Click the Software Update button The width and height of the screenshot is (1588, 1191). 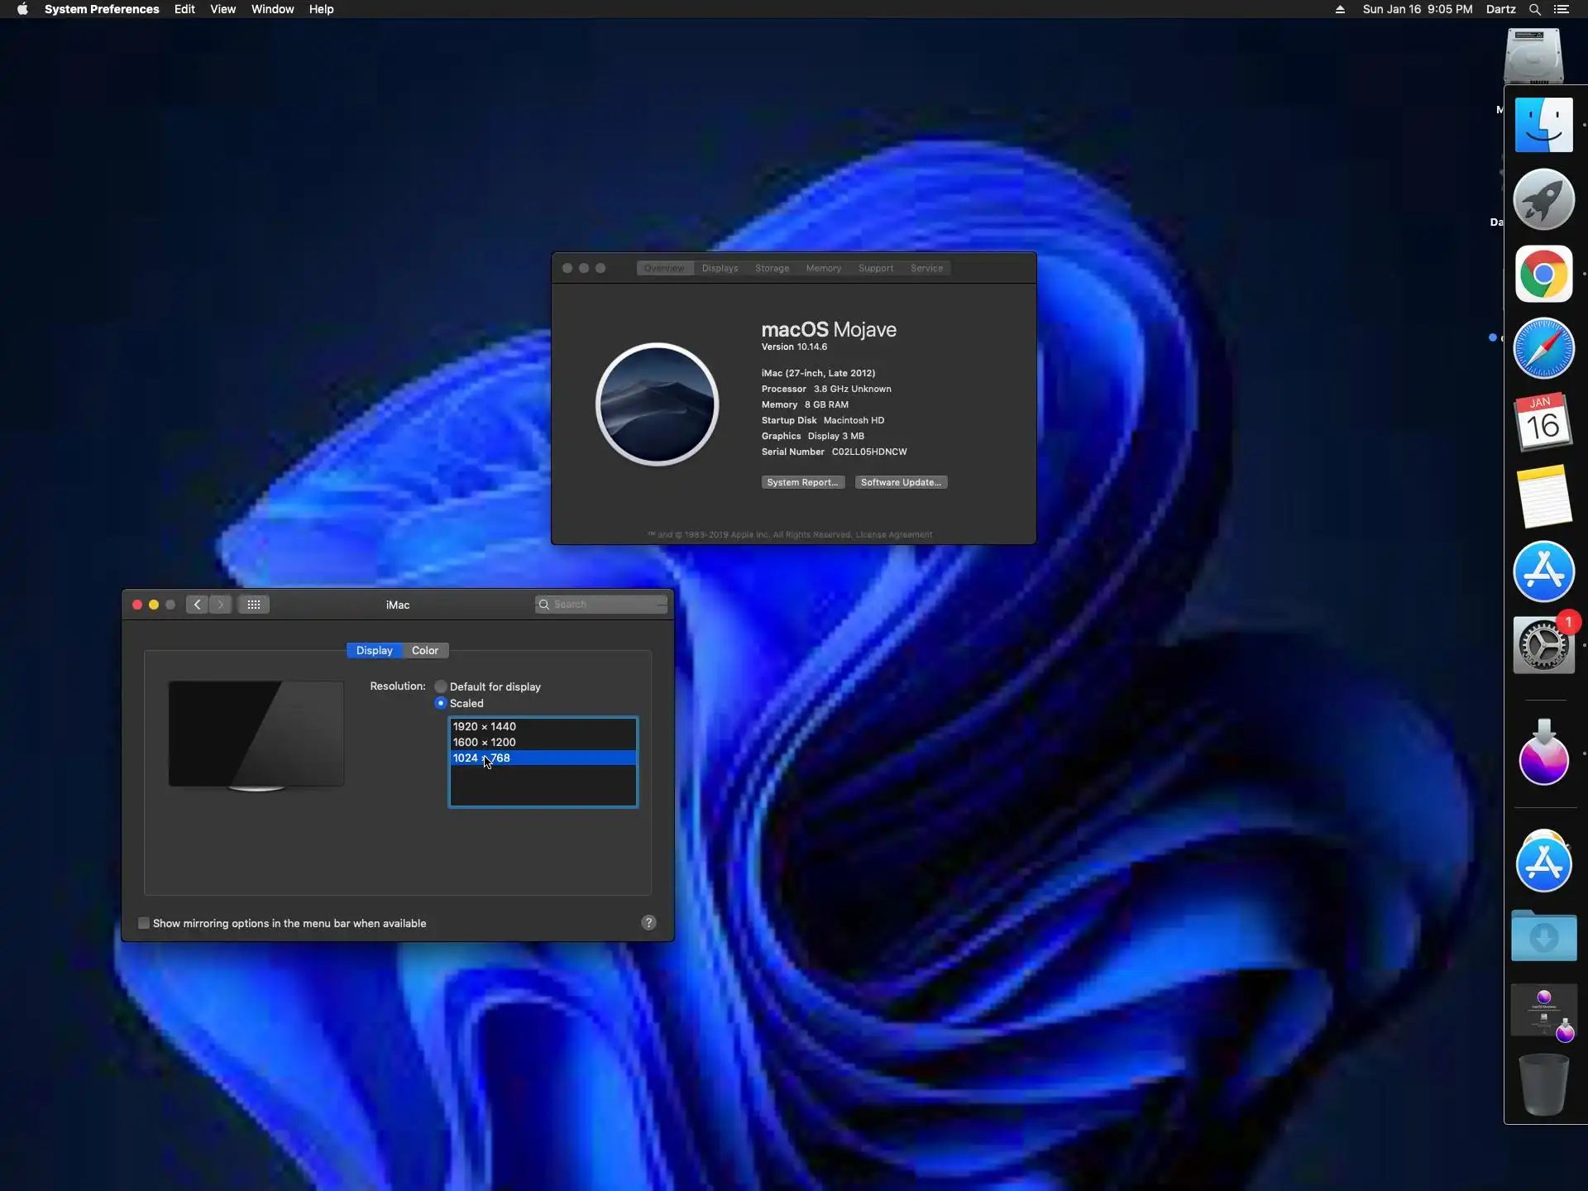point(901,482)
